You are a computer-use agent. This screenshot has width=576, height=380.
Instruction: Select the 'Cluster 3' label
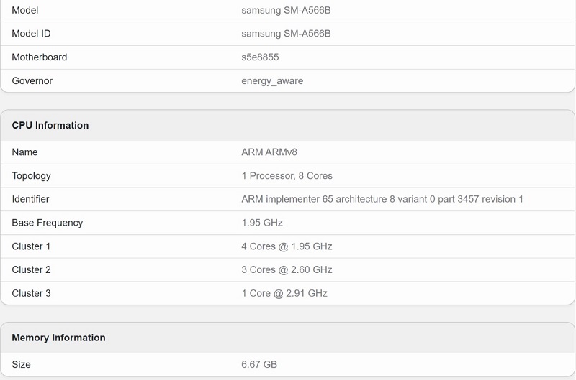point(31,293)
